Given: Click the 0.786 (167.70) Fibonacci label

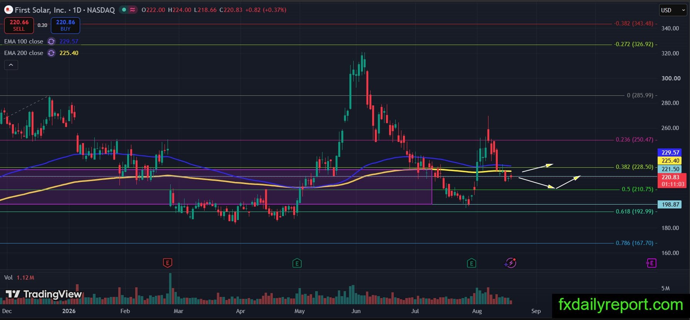Looking at the screenshot, I should [635, 243].
